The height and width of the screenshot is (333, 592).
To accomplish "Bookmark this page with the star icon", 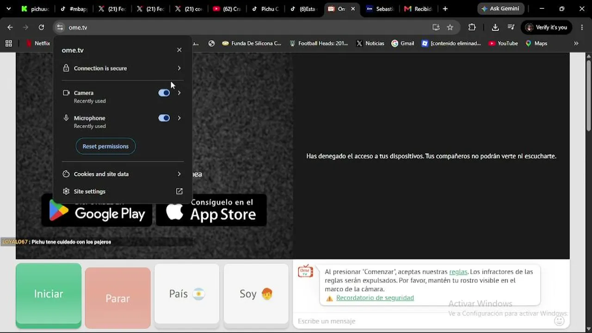I will tap(450, 27).
